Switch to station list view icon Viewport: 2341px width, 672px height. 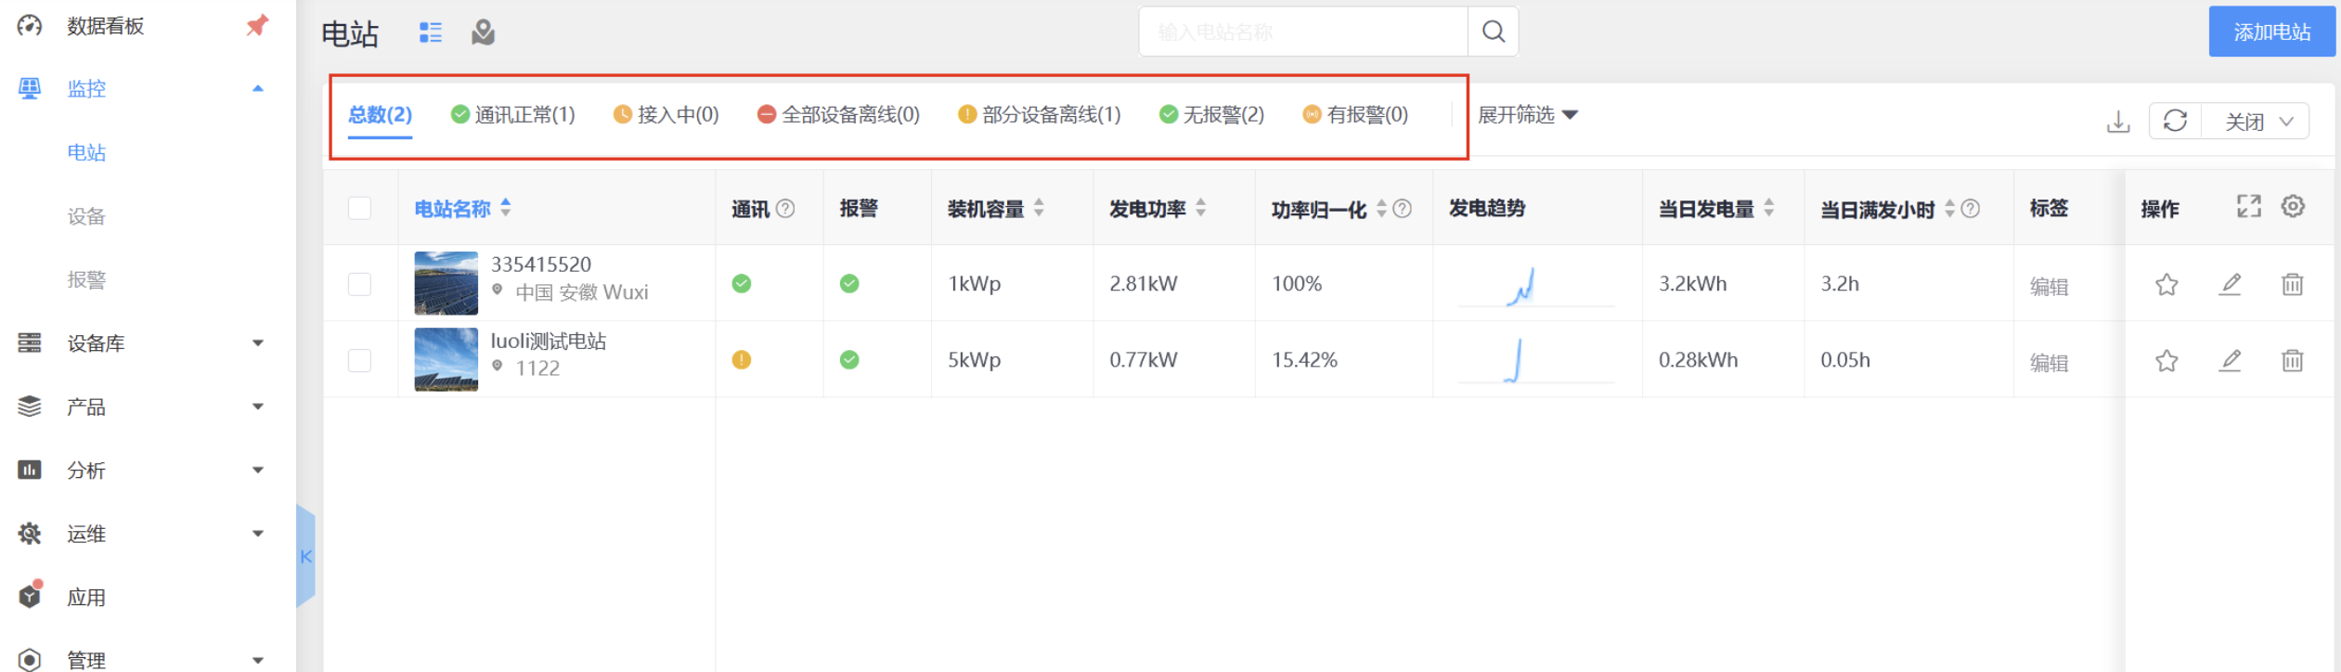[431, 32]
